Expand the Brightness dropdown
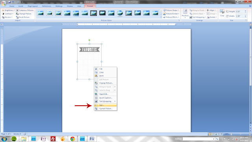Image resolution: width=252 pixels, height=142 pixels. (8, 10)
